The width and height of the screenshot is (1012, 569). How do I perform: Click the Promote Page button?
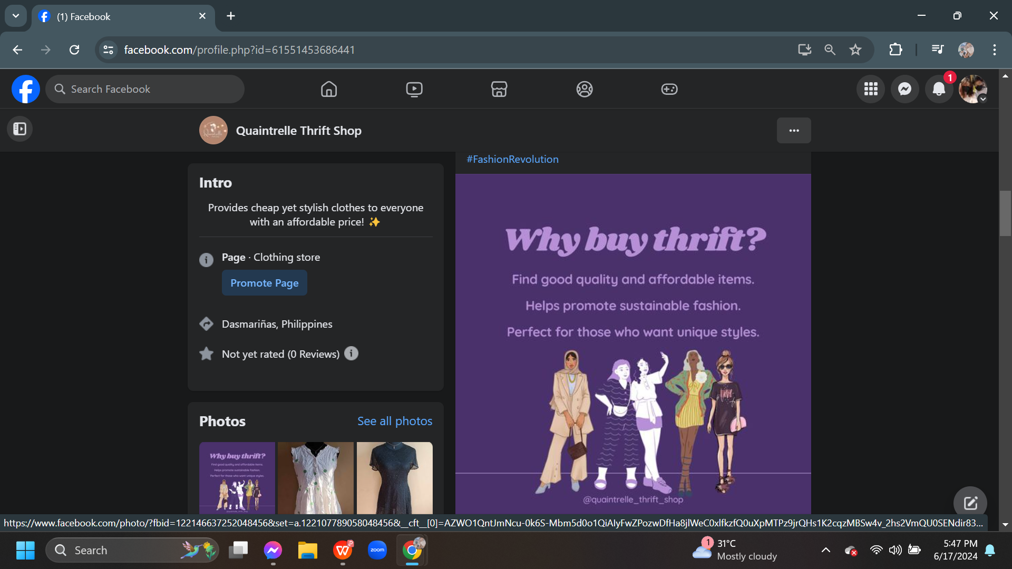(265, 283)
